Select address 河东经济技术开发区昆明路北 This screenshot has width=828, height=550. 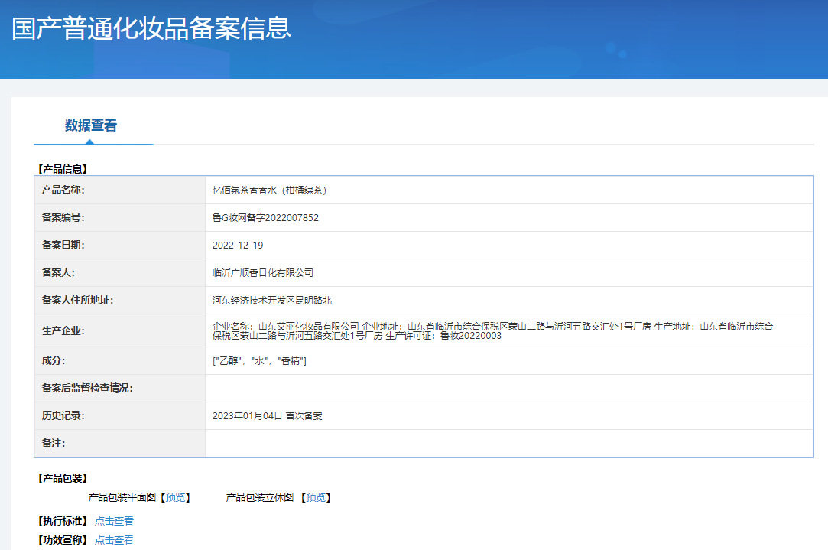click(x=272, y=300)
